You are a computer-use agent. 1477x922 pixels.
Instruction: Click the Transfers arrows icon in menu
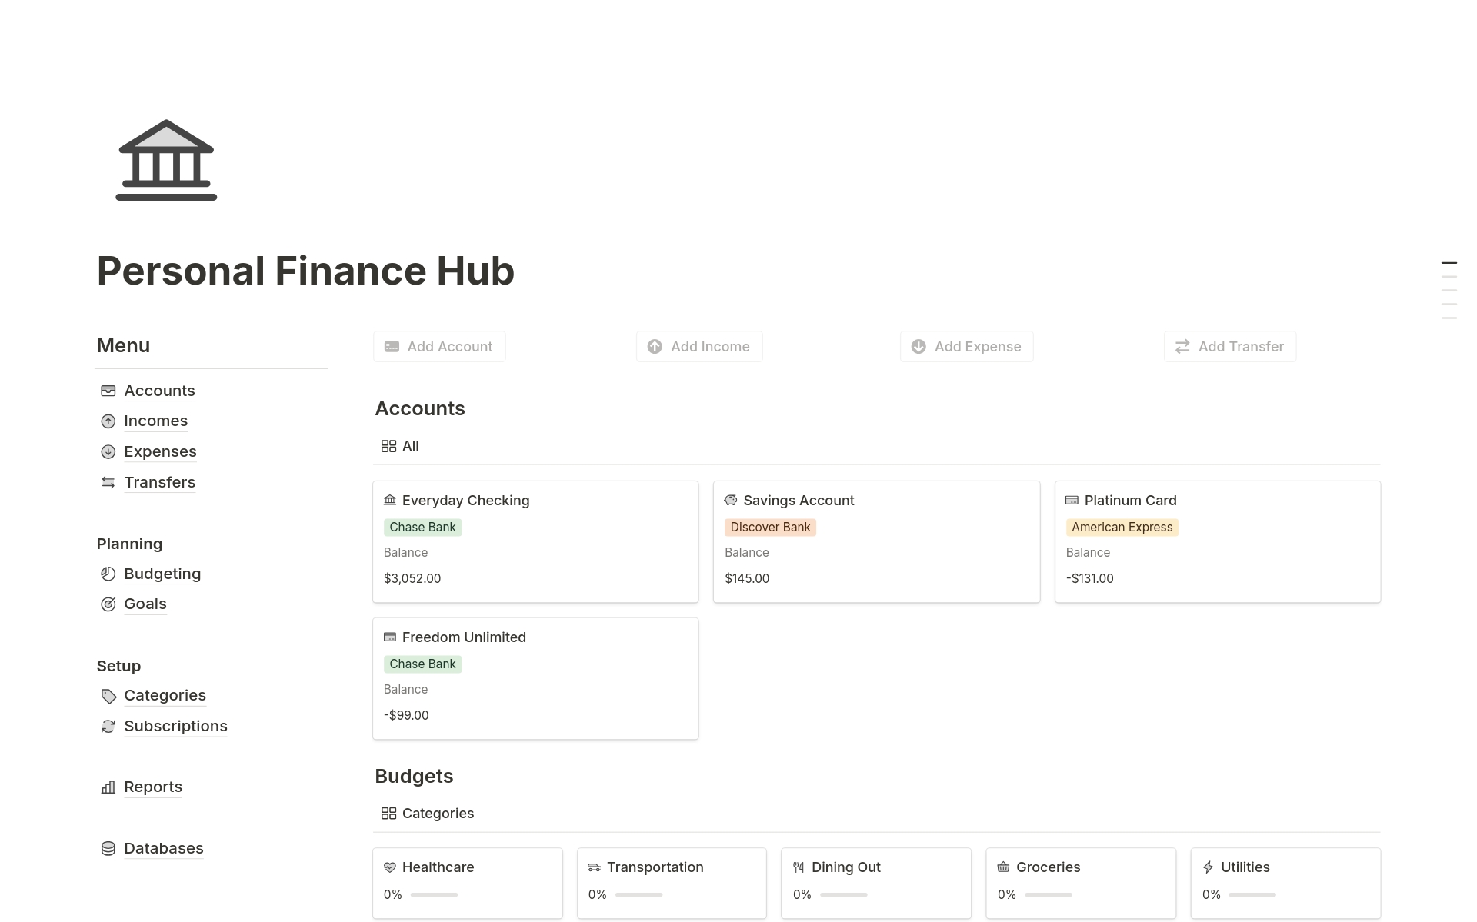[x=108, y=482]
